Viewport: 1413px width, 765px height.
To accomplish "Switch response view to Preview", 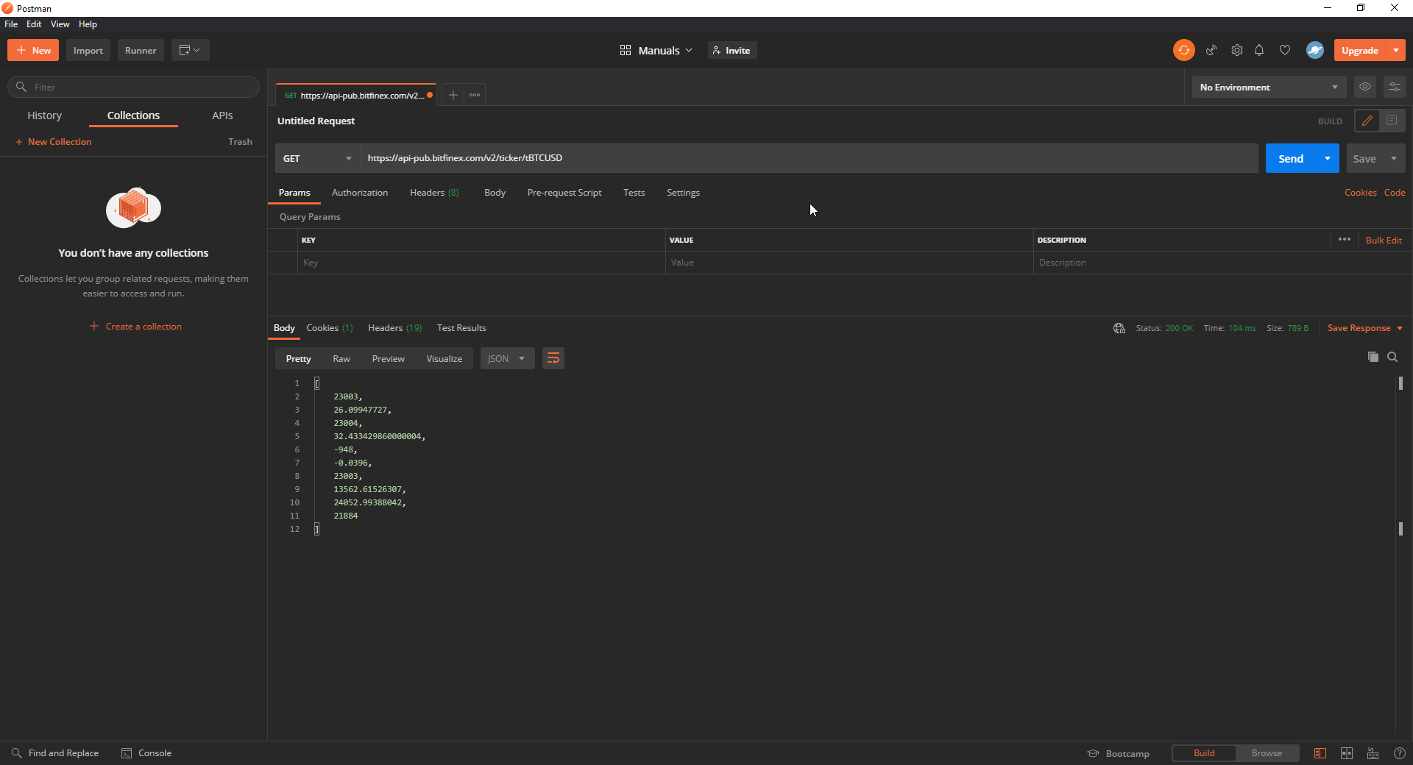I will click(388, 358).
